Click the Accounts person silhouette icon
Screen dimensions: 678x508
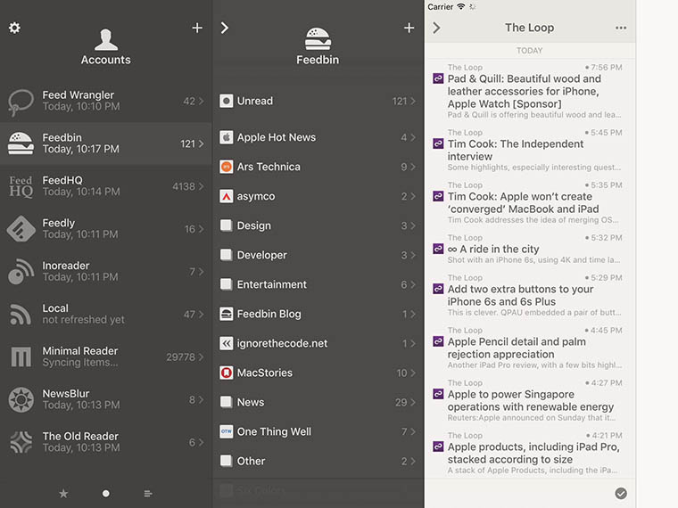(x=106, y=40)
